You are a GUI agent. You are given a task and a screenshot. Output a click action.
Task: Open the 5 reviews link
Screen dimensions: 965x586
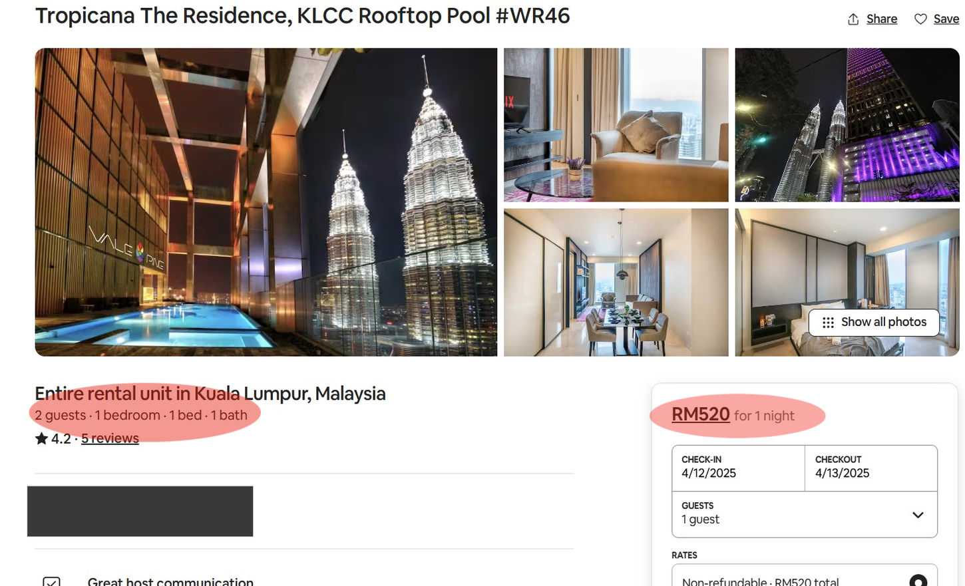click(x=110, y=438)
